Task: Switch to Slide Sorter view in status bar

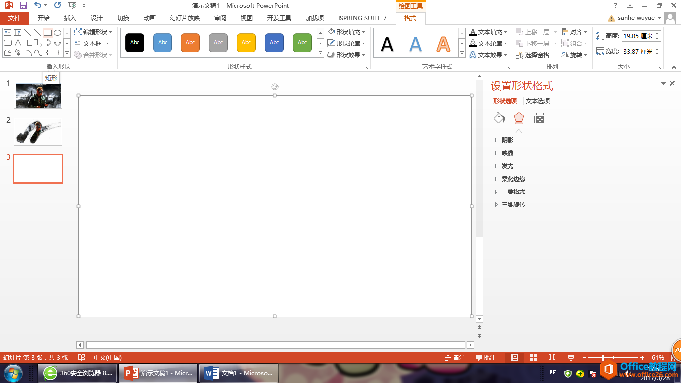Action: (x=533, y=358)
